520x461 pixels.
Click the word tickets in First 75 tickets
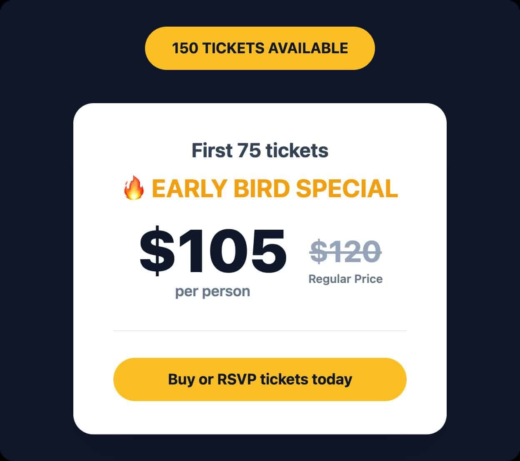(297, 151)
